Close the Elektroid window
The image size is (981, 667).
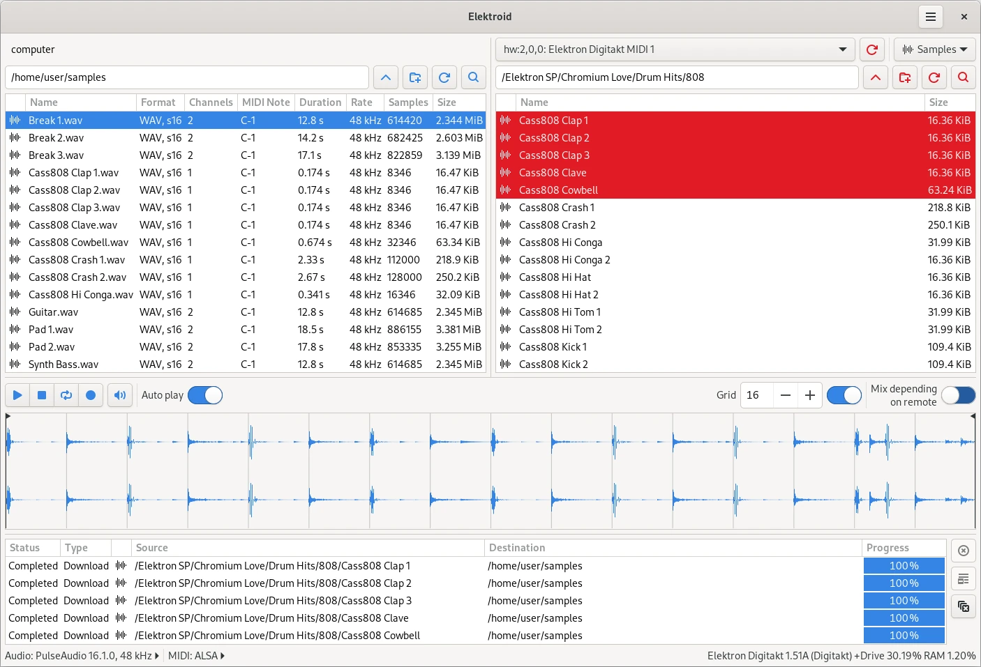(x=964, y=17)
